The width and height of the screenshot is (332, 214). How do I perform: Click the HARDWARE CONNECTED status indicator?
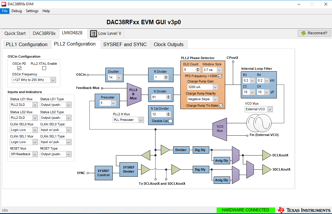246,210
